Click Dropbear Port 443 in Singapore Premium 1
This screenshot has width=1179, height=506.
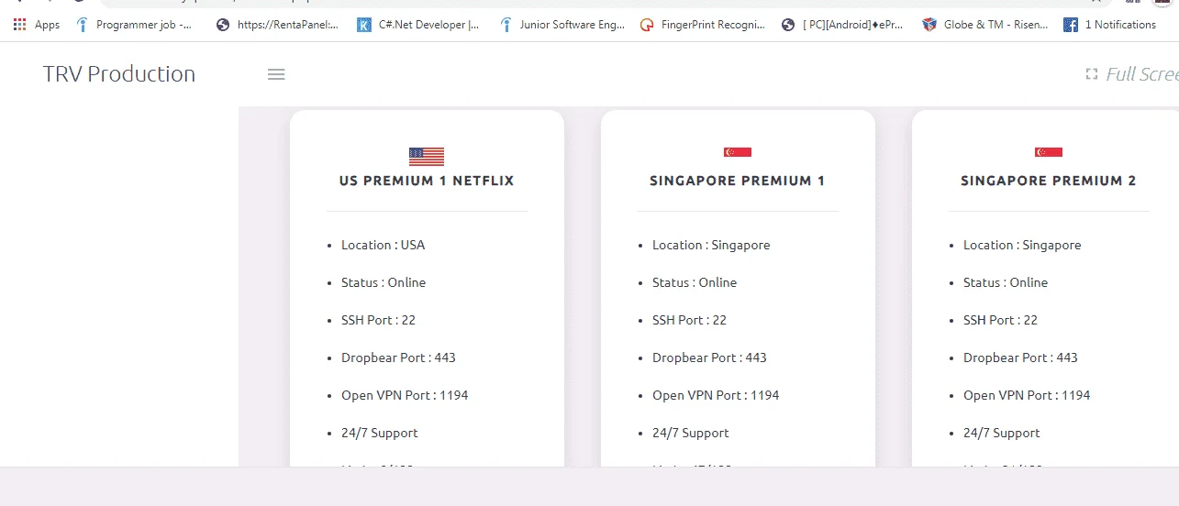tap(709, 357)
